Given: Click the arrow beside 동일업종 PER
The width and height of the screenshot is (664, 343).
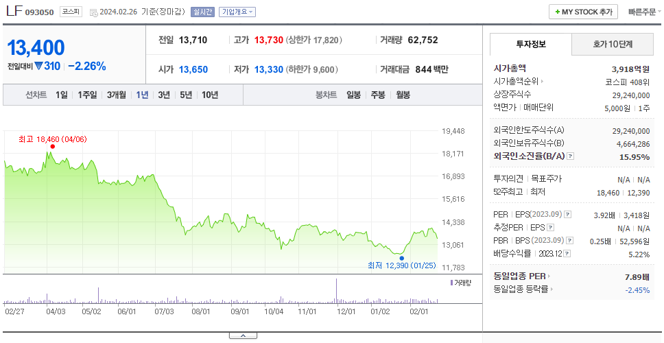Looking at the screenshot, I should pos(549,276).
